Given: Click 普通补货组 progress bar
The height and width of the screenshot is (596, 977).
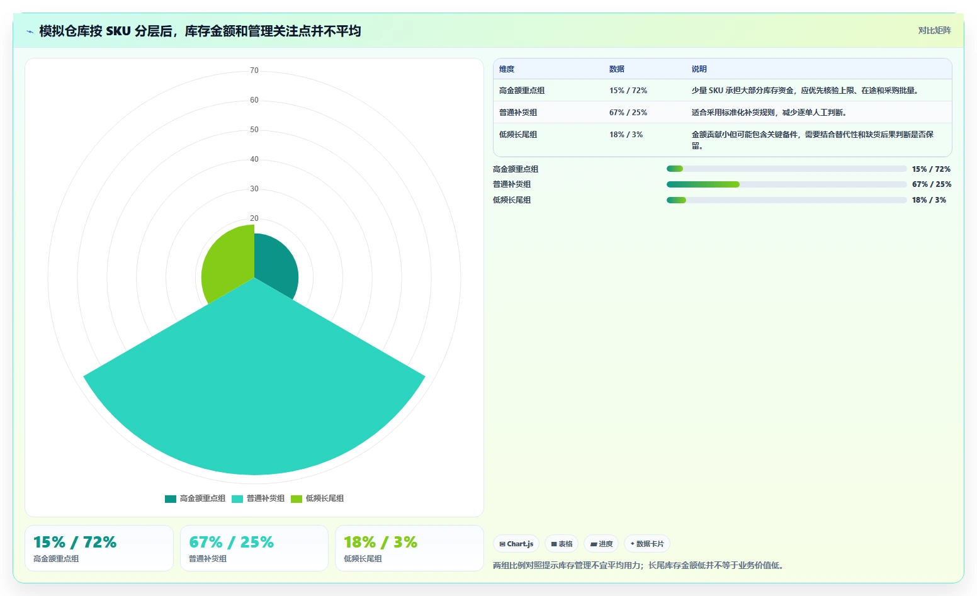Looking at the screenshot, I should tap(786, 184).
